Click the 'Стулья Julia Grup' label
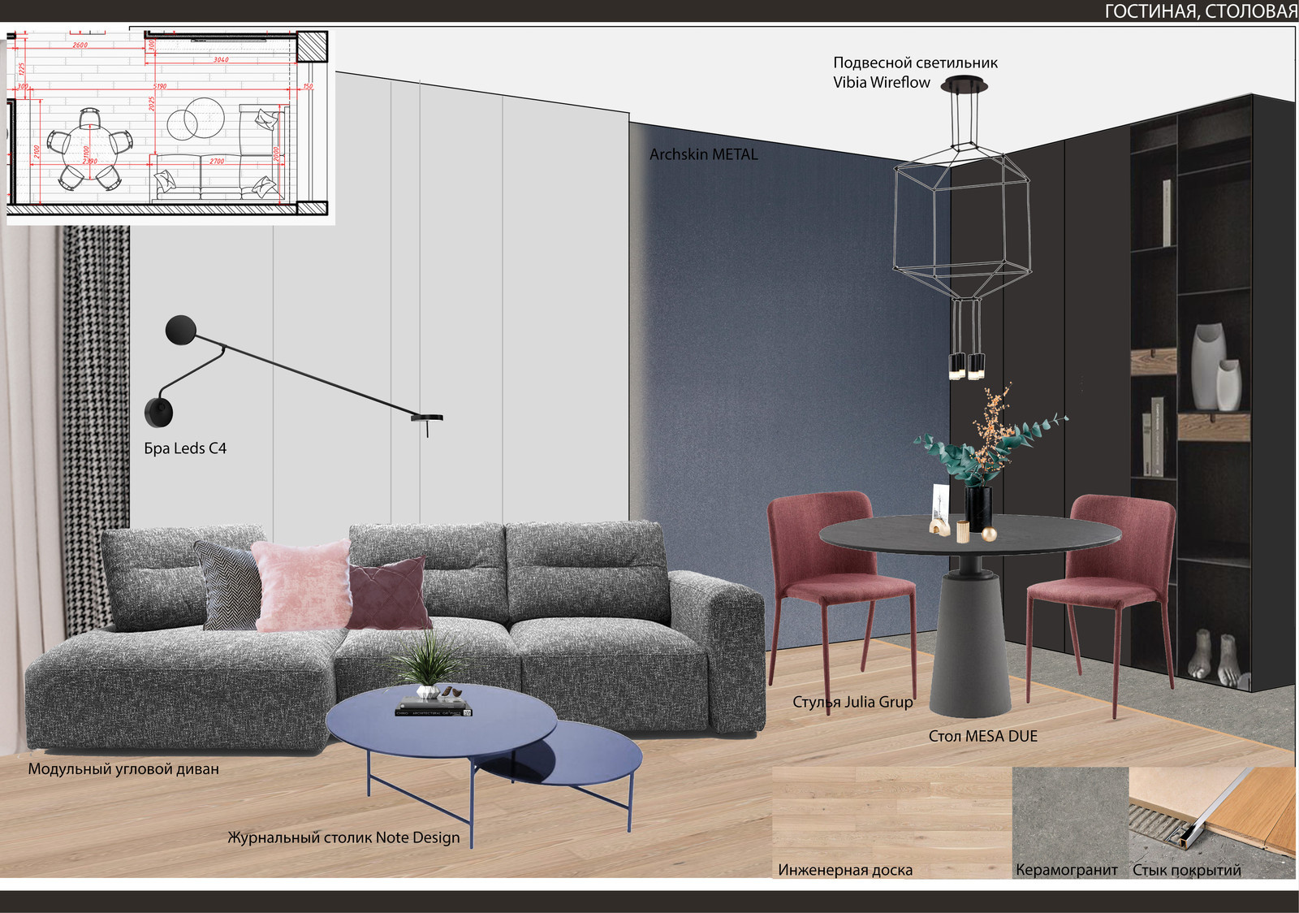The width and height of the screenshot is (1299, 913). point(852,702)
